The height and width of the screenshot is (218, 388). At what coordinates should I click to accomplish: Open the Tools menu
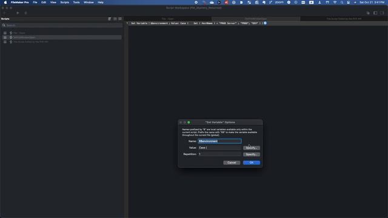pos(76,2)
